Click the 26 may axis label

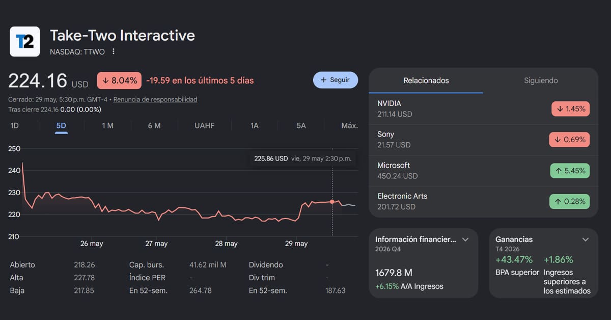pyautogui.click(x=92, y=244)
